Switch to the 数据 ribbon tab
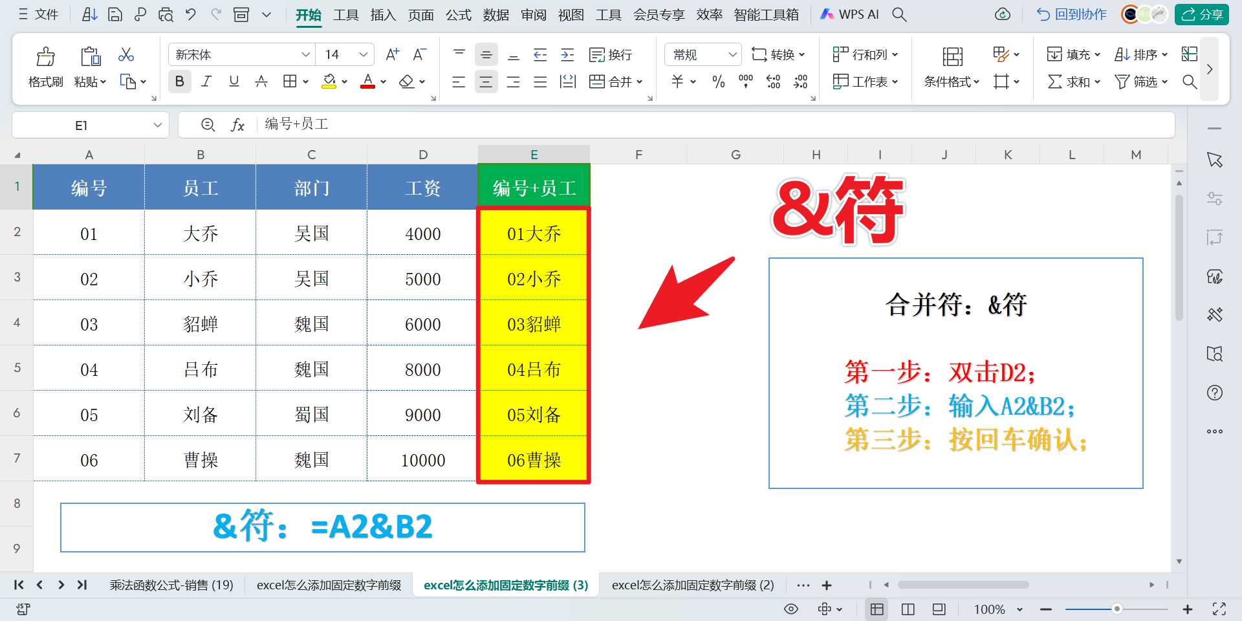The height and width of the screenshot is (621, 1242). 496,14
